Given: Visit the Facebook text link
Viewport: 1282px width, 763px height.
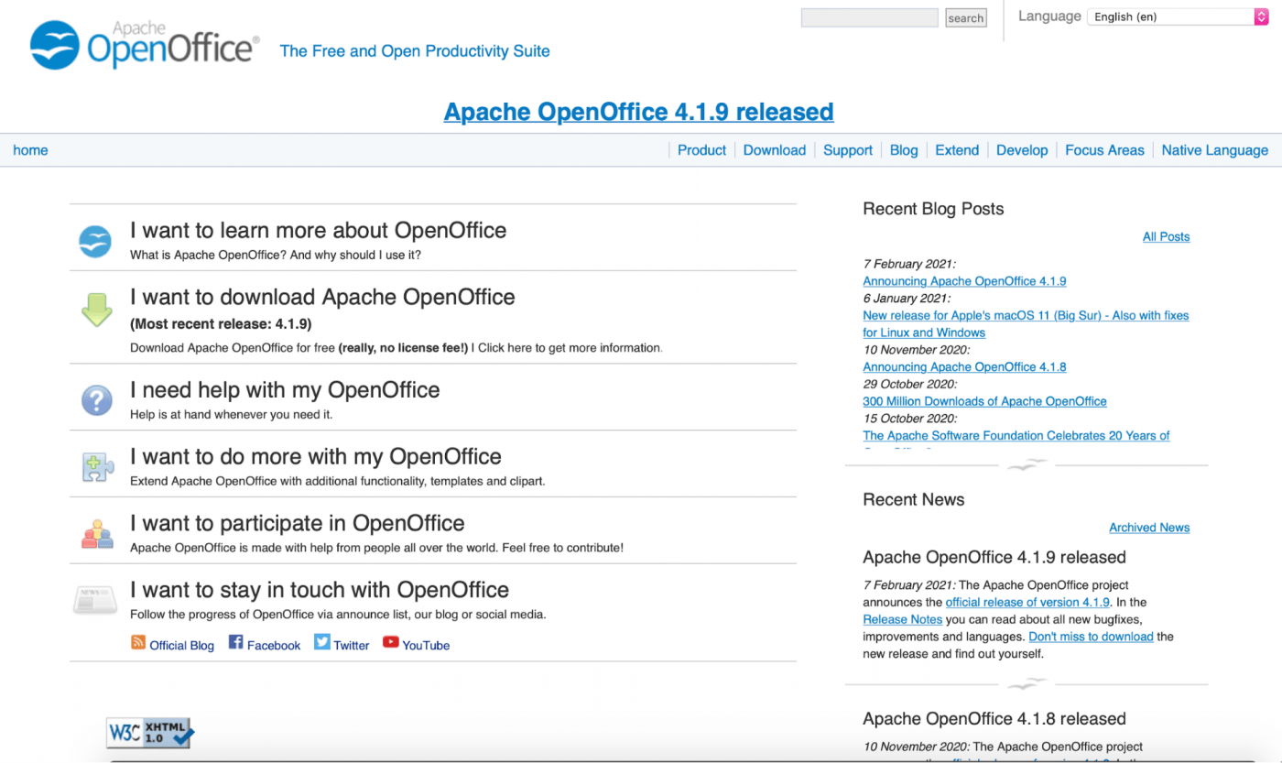Looking at the screenshot, I should [x=274, y=645].
